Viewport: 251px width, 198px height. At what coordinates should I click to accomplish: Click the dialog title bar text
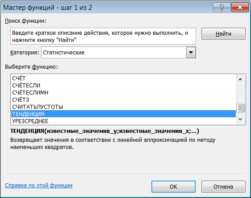(47, 8)
